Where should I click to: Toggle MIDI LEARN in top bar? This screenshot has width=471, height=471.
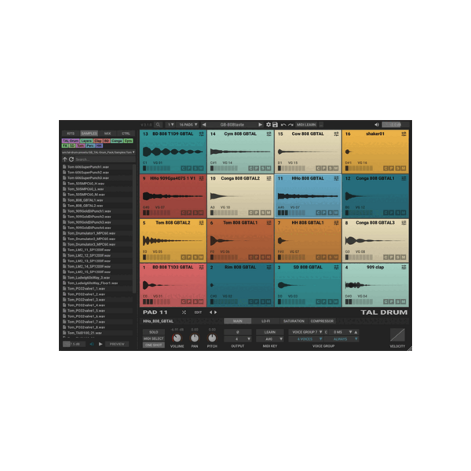click(306, 125)
